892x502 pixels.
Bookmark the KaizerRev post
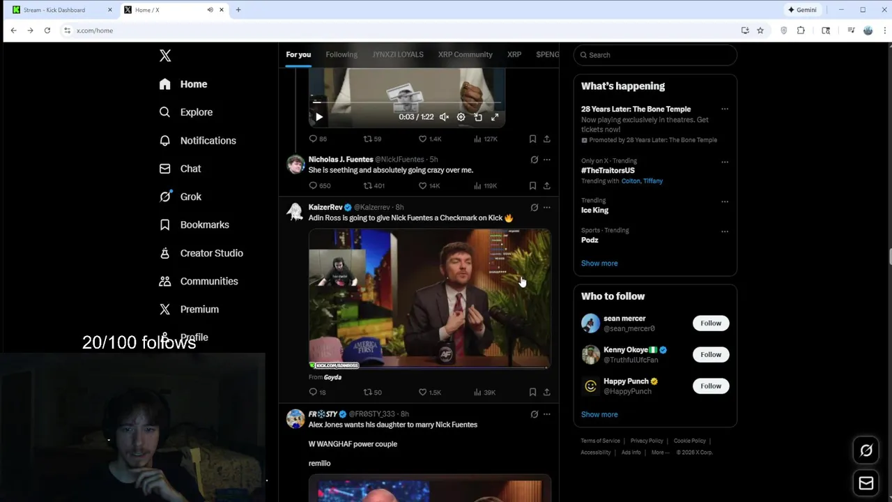pyautogui.click(x=532, y=392)
